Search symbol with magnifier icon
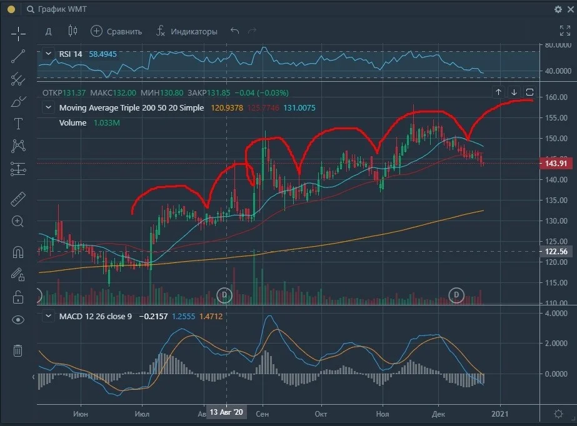This screenshot has height=426, width=577. point(30,9)
